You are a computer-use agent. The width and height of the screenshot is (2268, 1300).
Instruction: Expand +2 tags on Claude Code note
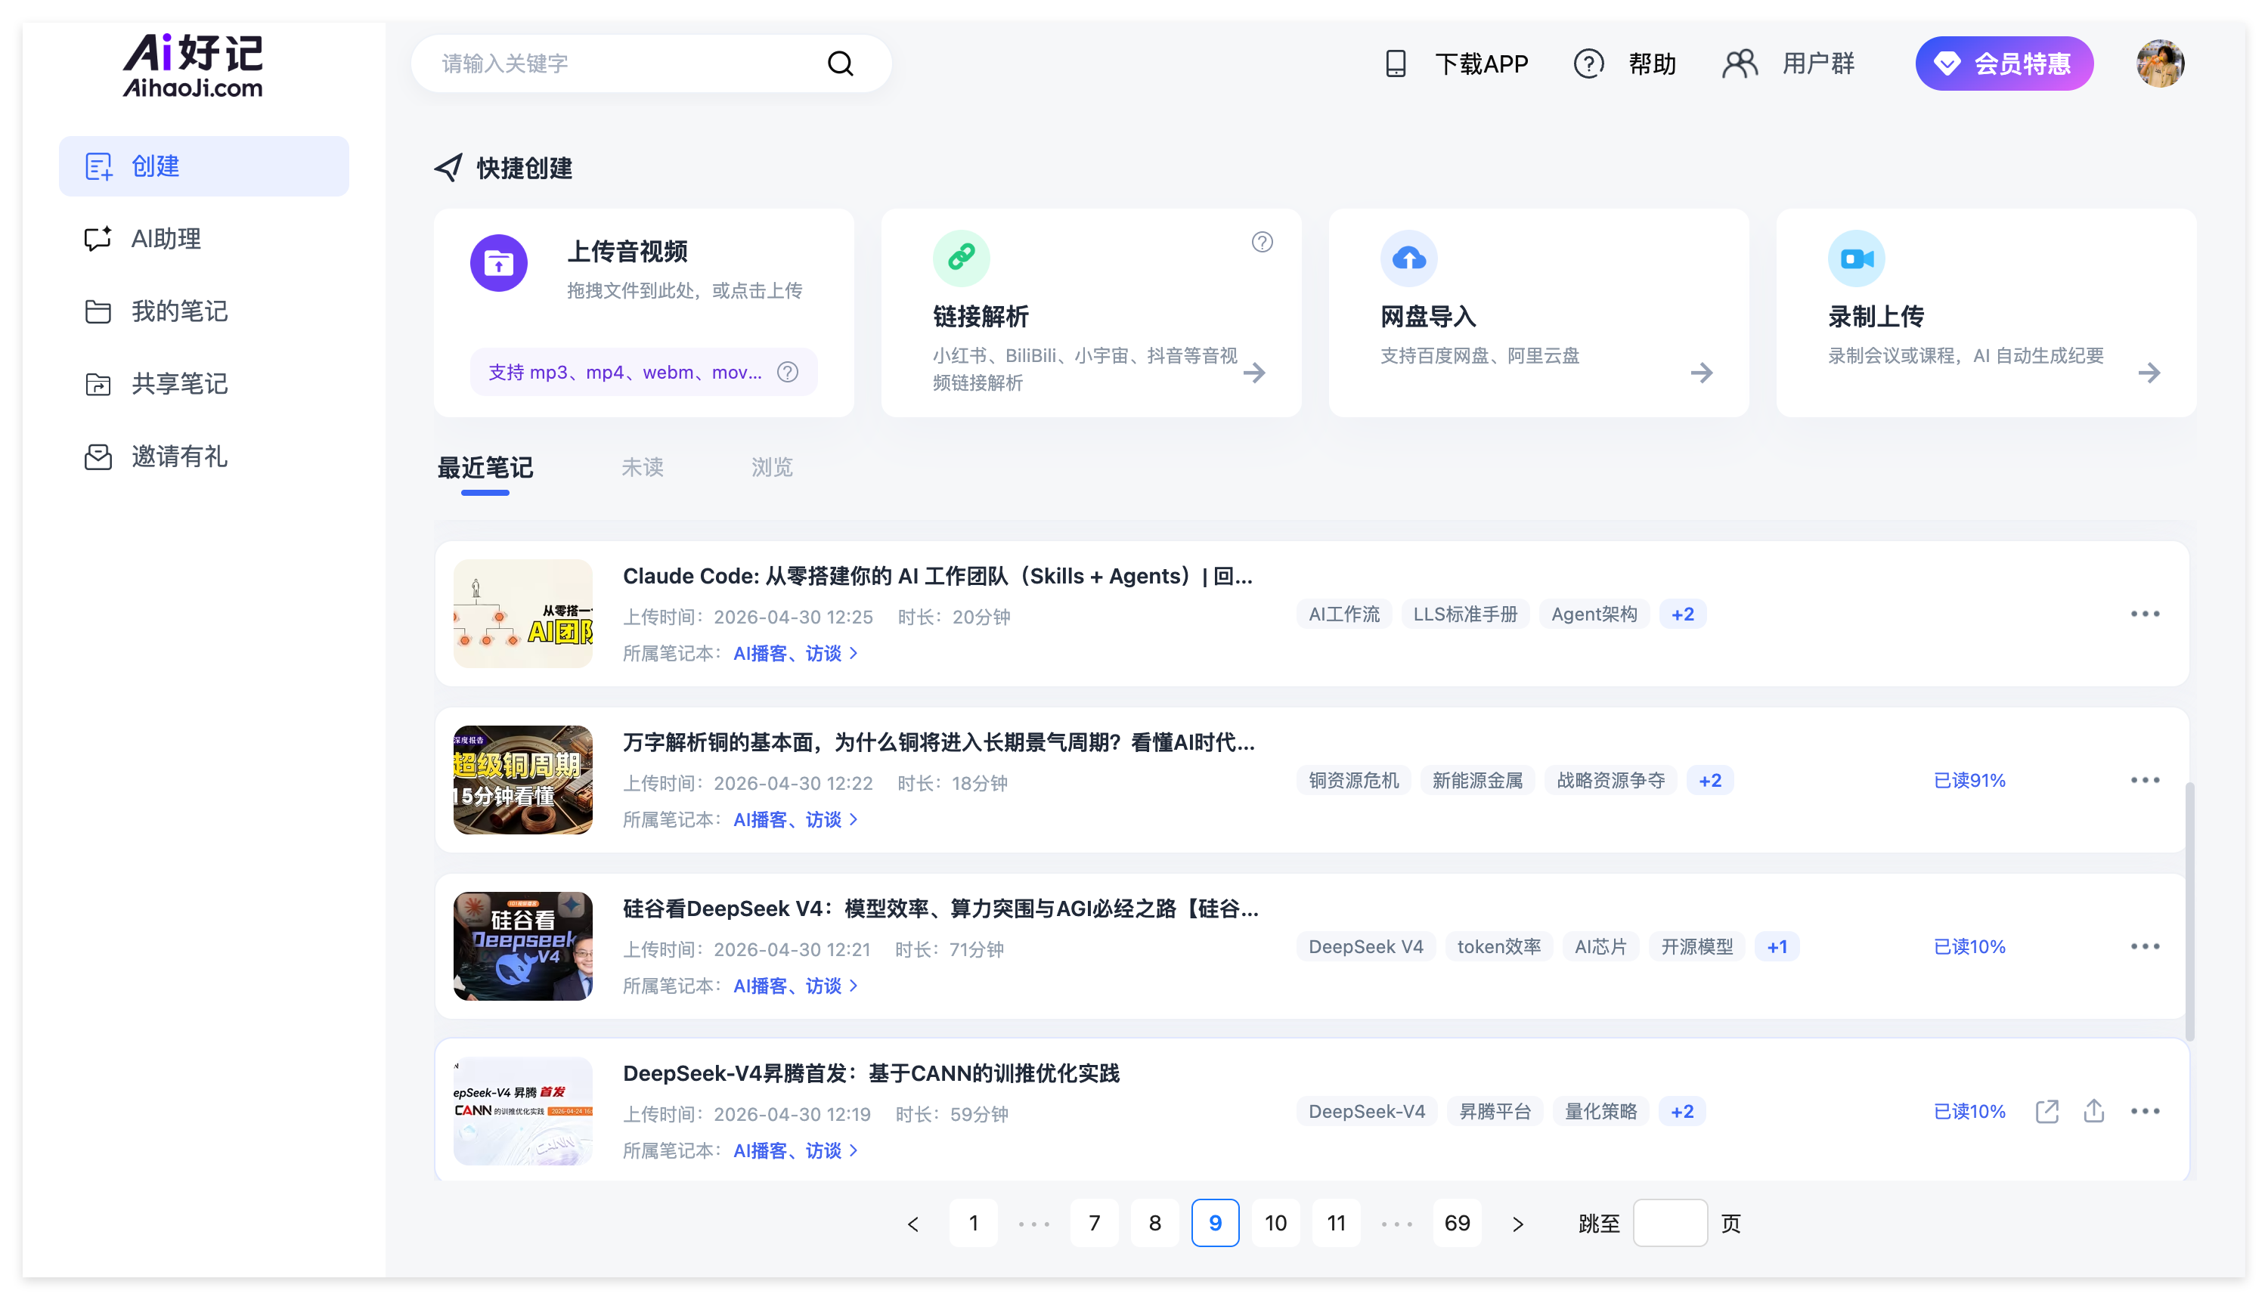point(1682,614)
